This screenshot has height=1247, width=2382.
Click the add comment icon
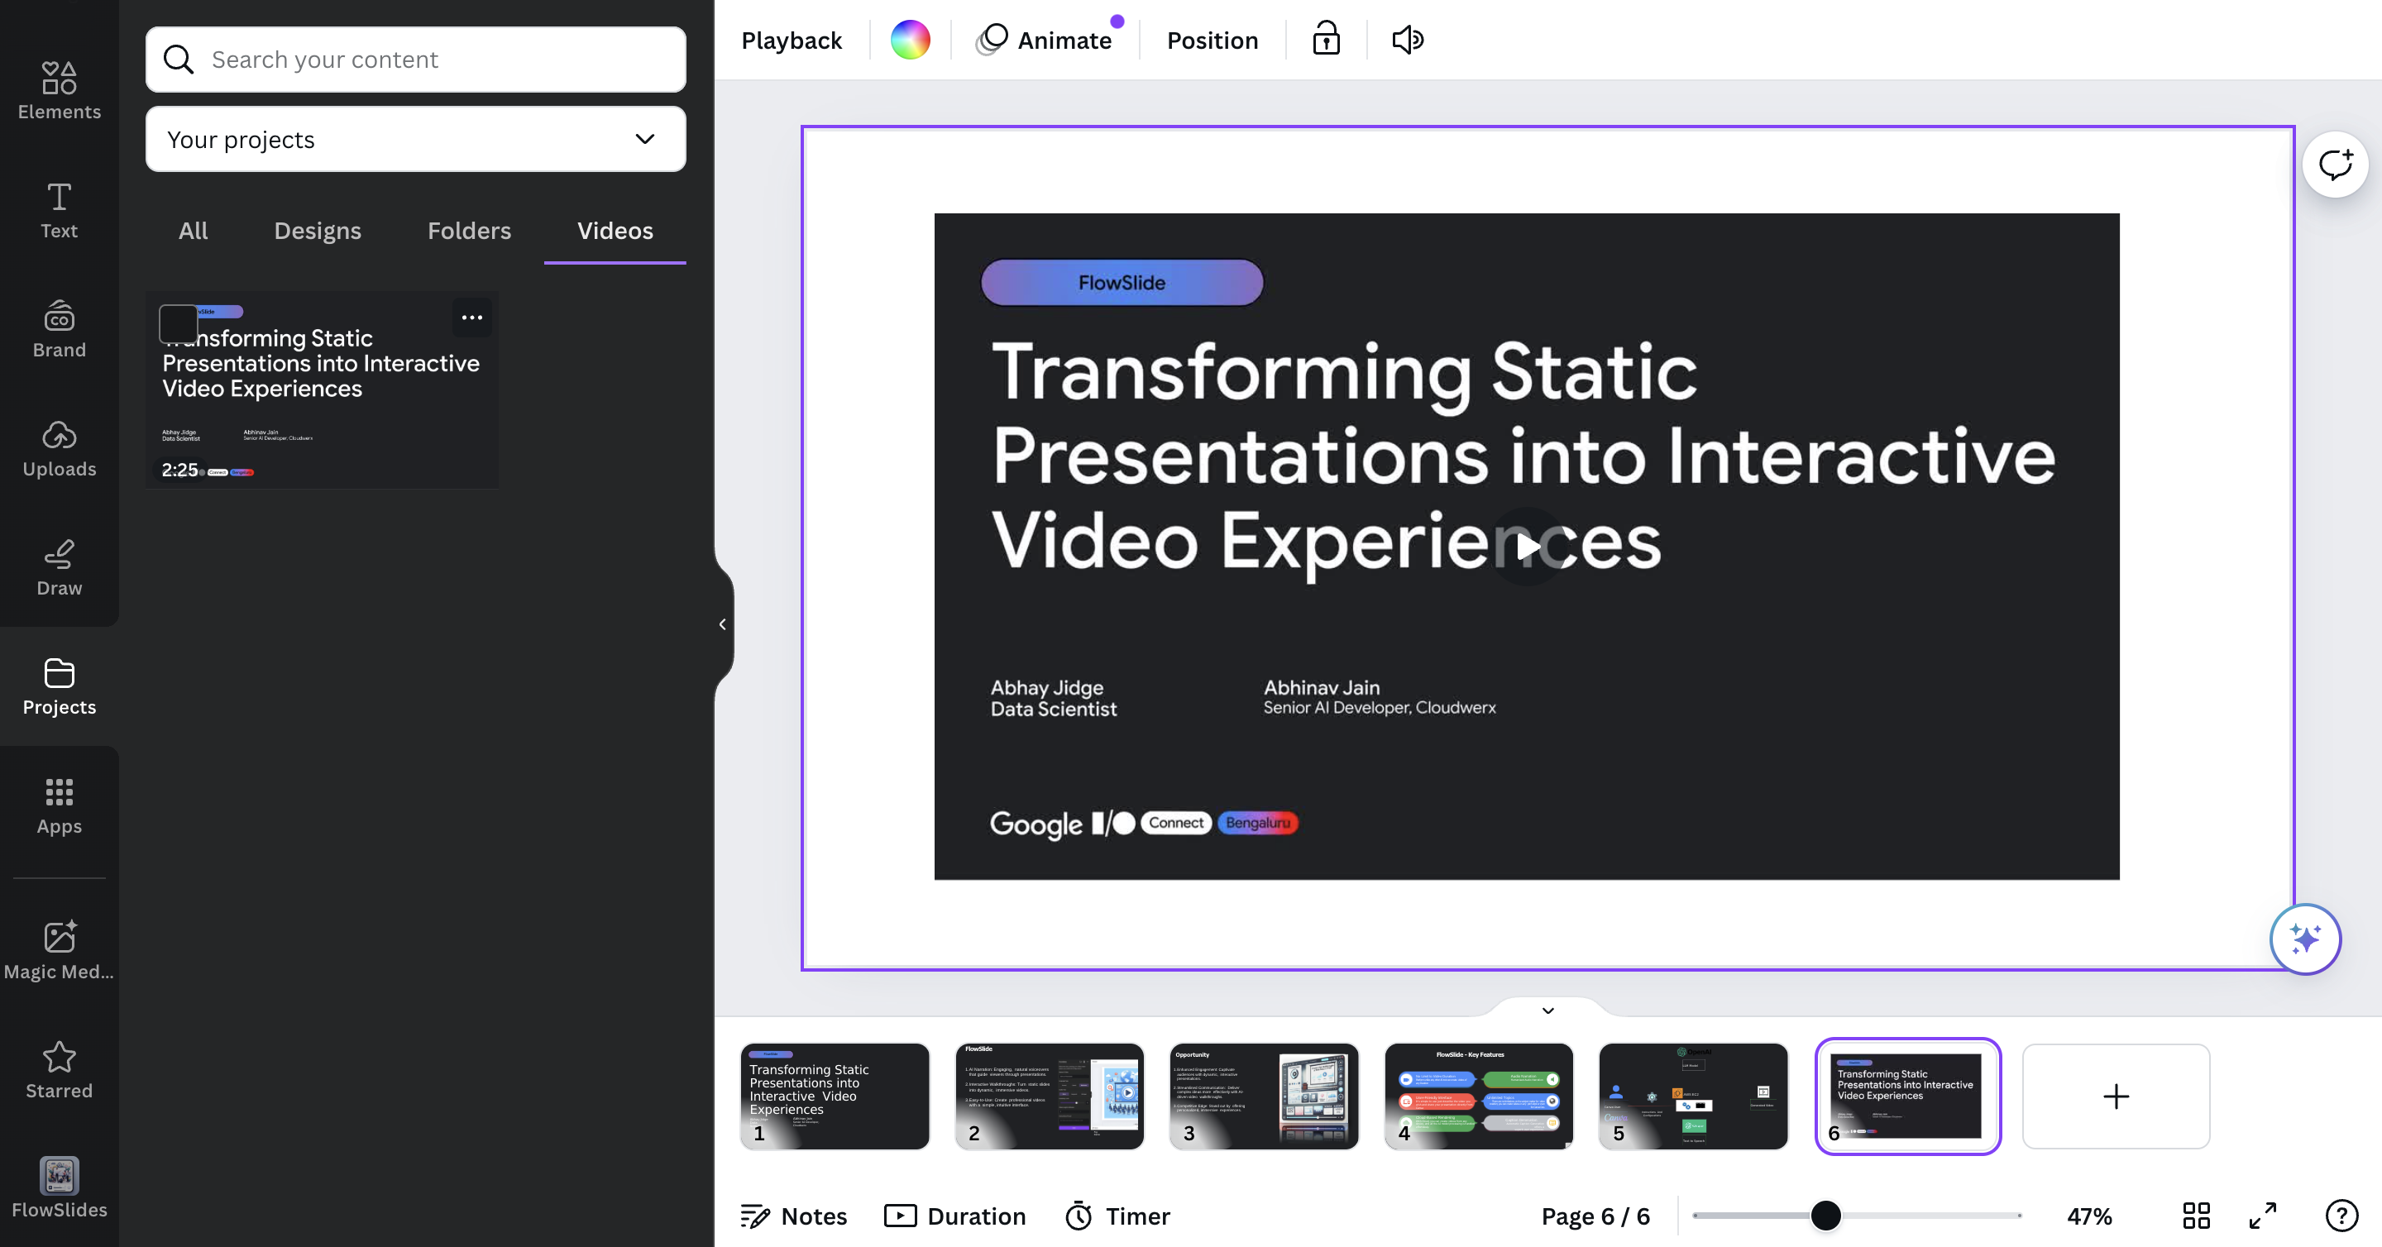(x=2334, y=165)
